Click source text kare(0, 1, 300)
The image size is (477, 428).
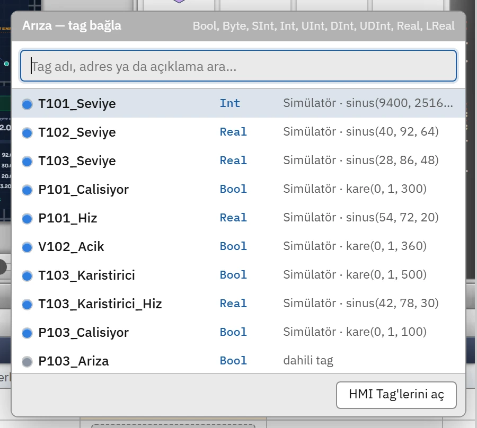point(386,189)
